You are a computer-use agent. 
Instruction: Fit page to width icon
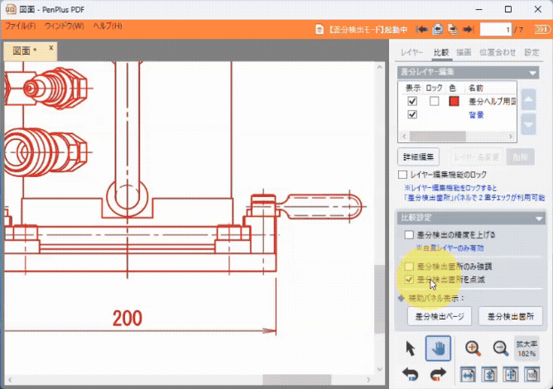467,375
